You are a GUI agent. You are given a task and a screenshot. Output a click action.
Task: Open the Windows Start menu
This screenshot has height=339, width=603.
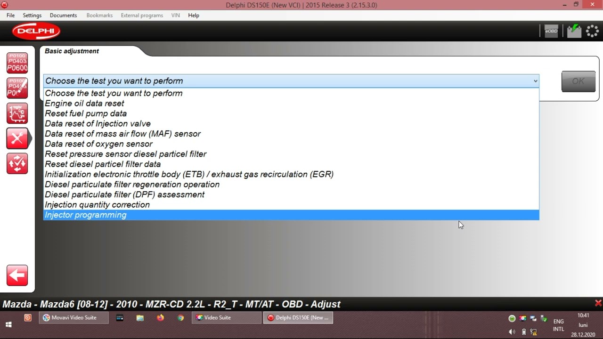(x=8, y=324)
